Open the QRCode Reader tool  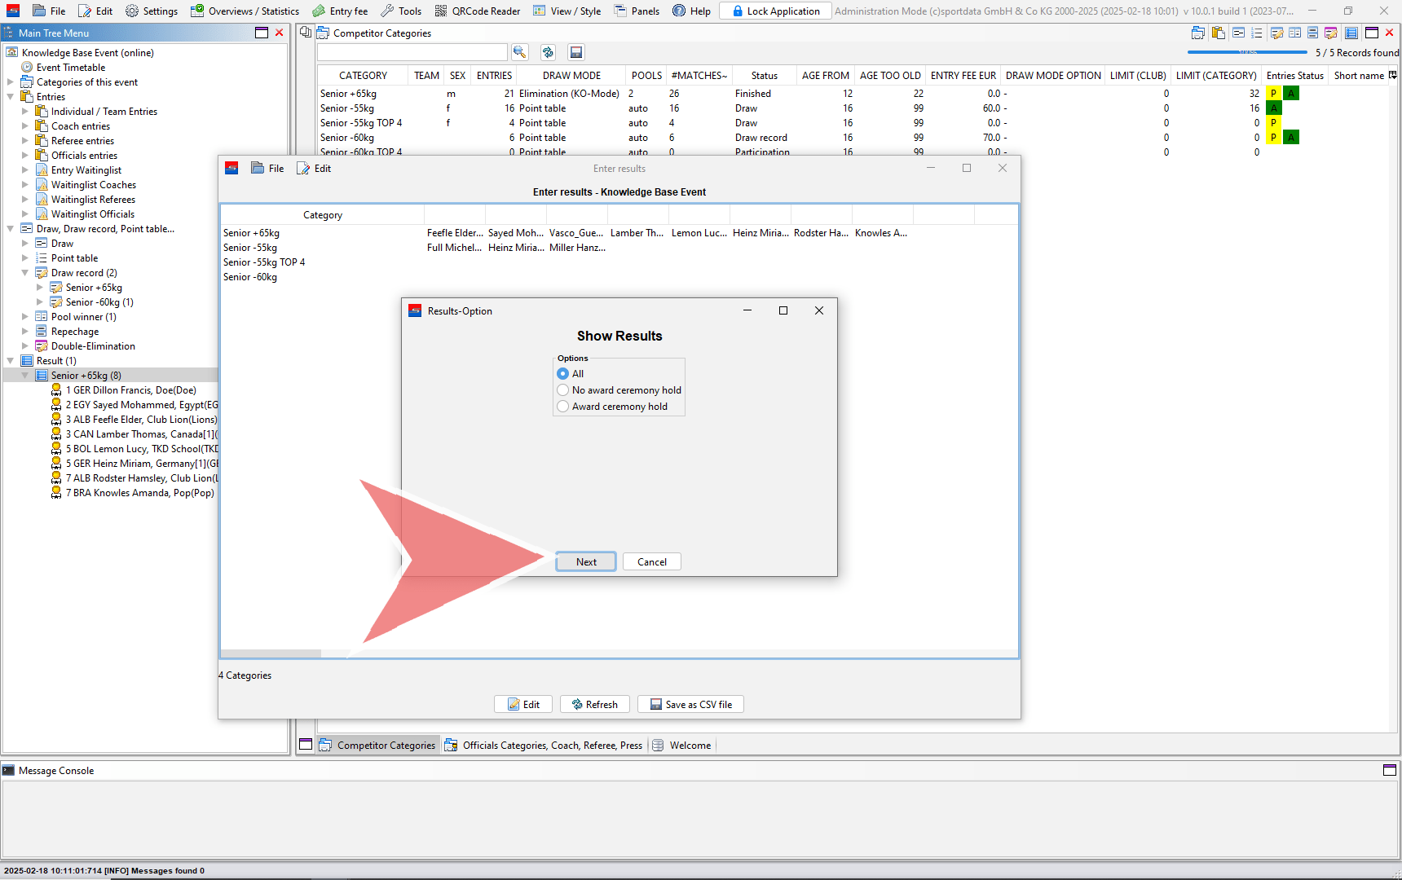tap(478, 11)
